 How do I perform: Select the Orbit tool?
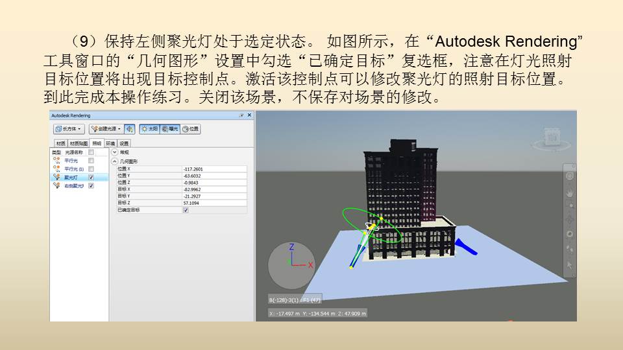(x=569, y=220)
